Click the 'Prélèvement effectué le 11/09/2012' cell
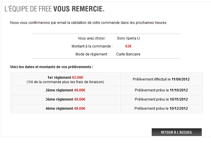Viewport: 211px width, 151px height. [x=161, y=79]
